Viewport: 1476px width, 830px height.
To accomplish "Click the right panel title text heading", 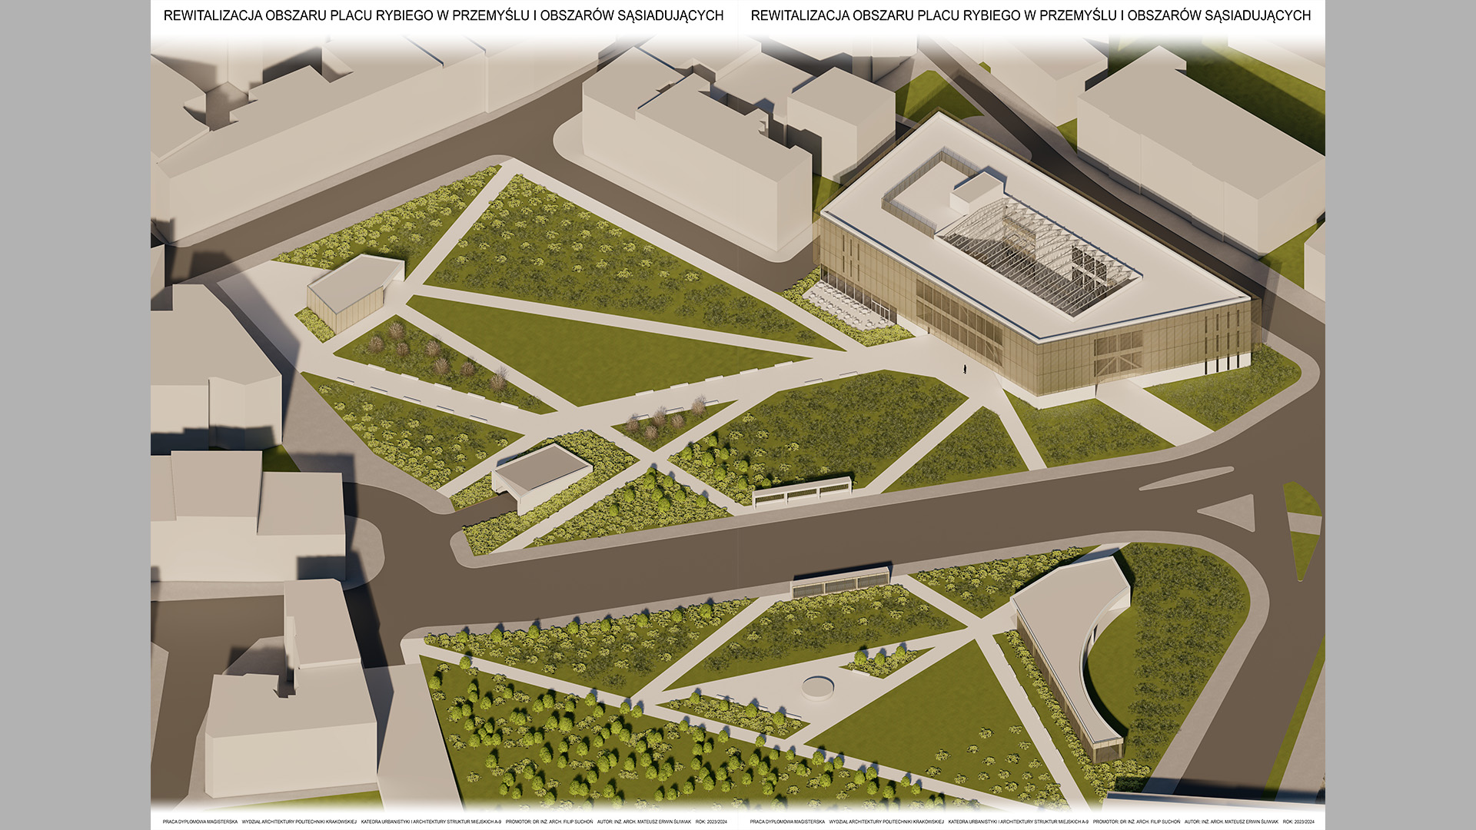I will click(x=1030, y=15).
